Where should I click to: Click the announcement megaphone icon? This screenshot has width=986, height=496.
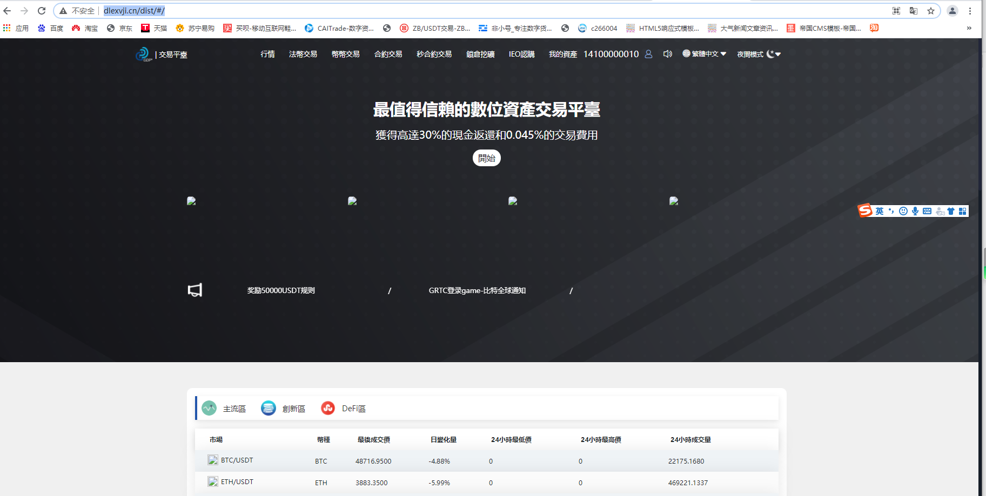(x=194, y=290)
